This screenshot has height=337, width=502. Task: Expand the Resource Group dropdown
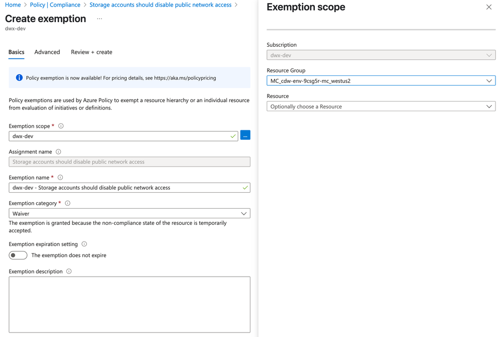click(381, 80)
